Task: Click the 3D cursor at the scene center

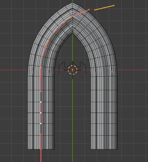Action: click(x=72, y=70)
